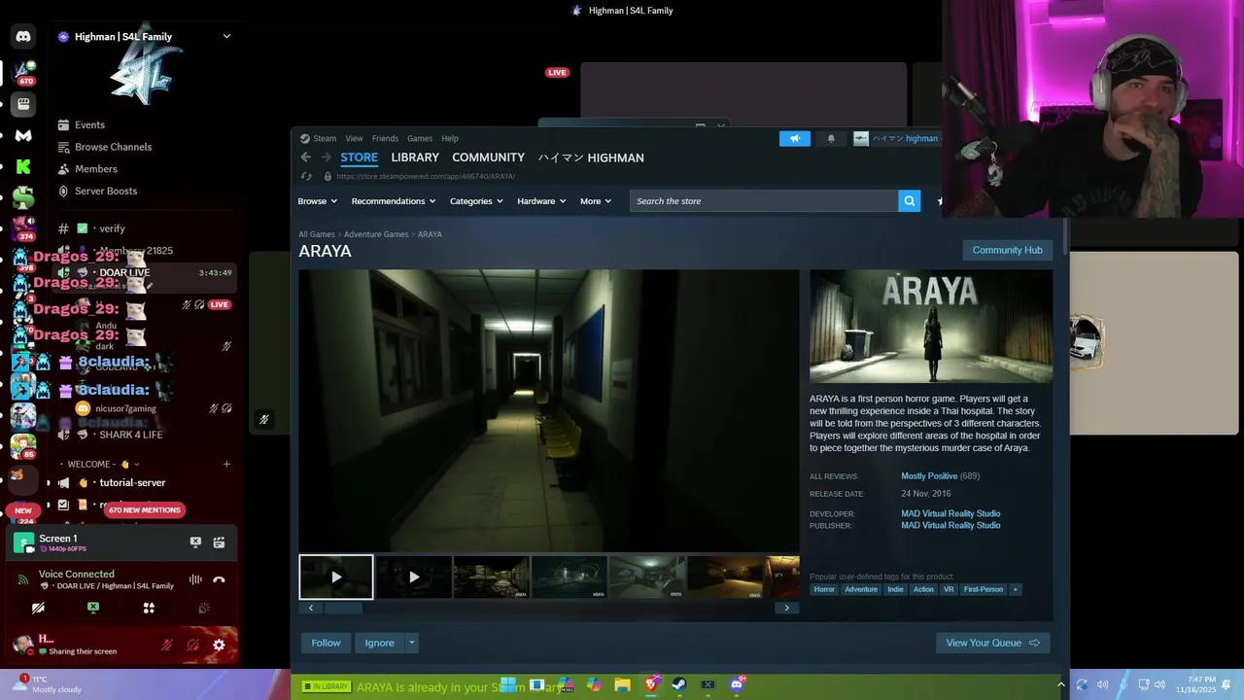Toggle the green screen share button
Image resolution: width=1244 pixels, height=700 pixels.
coord(93,608)
